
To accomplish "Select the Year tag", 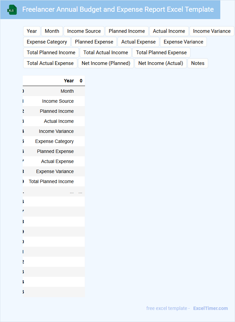I will (x=32, y=31).
